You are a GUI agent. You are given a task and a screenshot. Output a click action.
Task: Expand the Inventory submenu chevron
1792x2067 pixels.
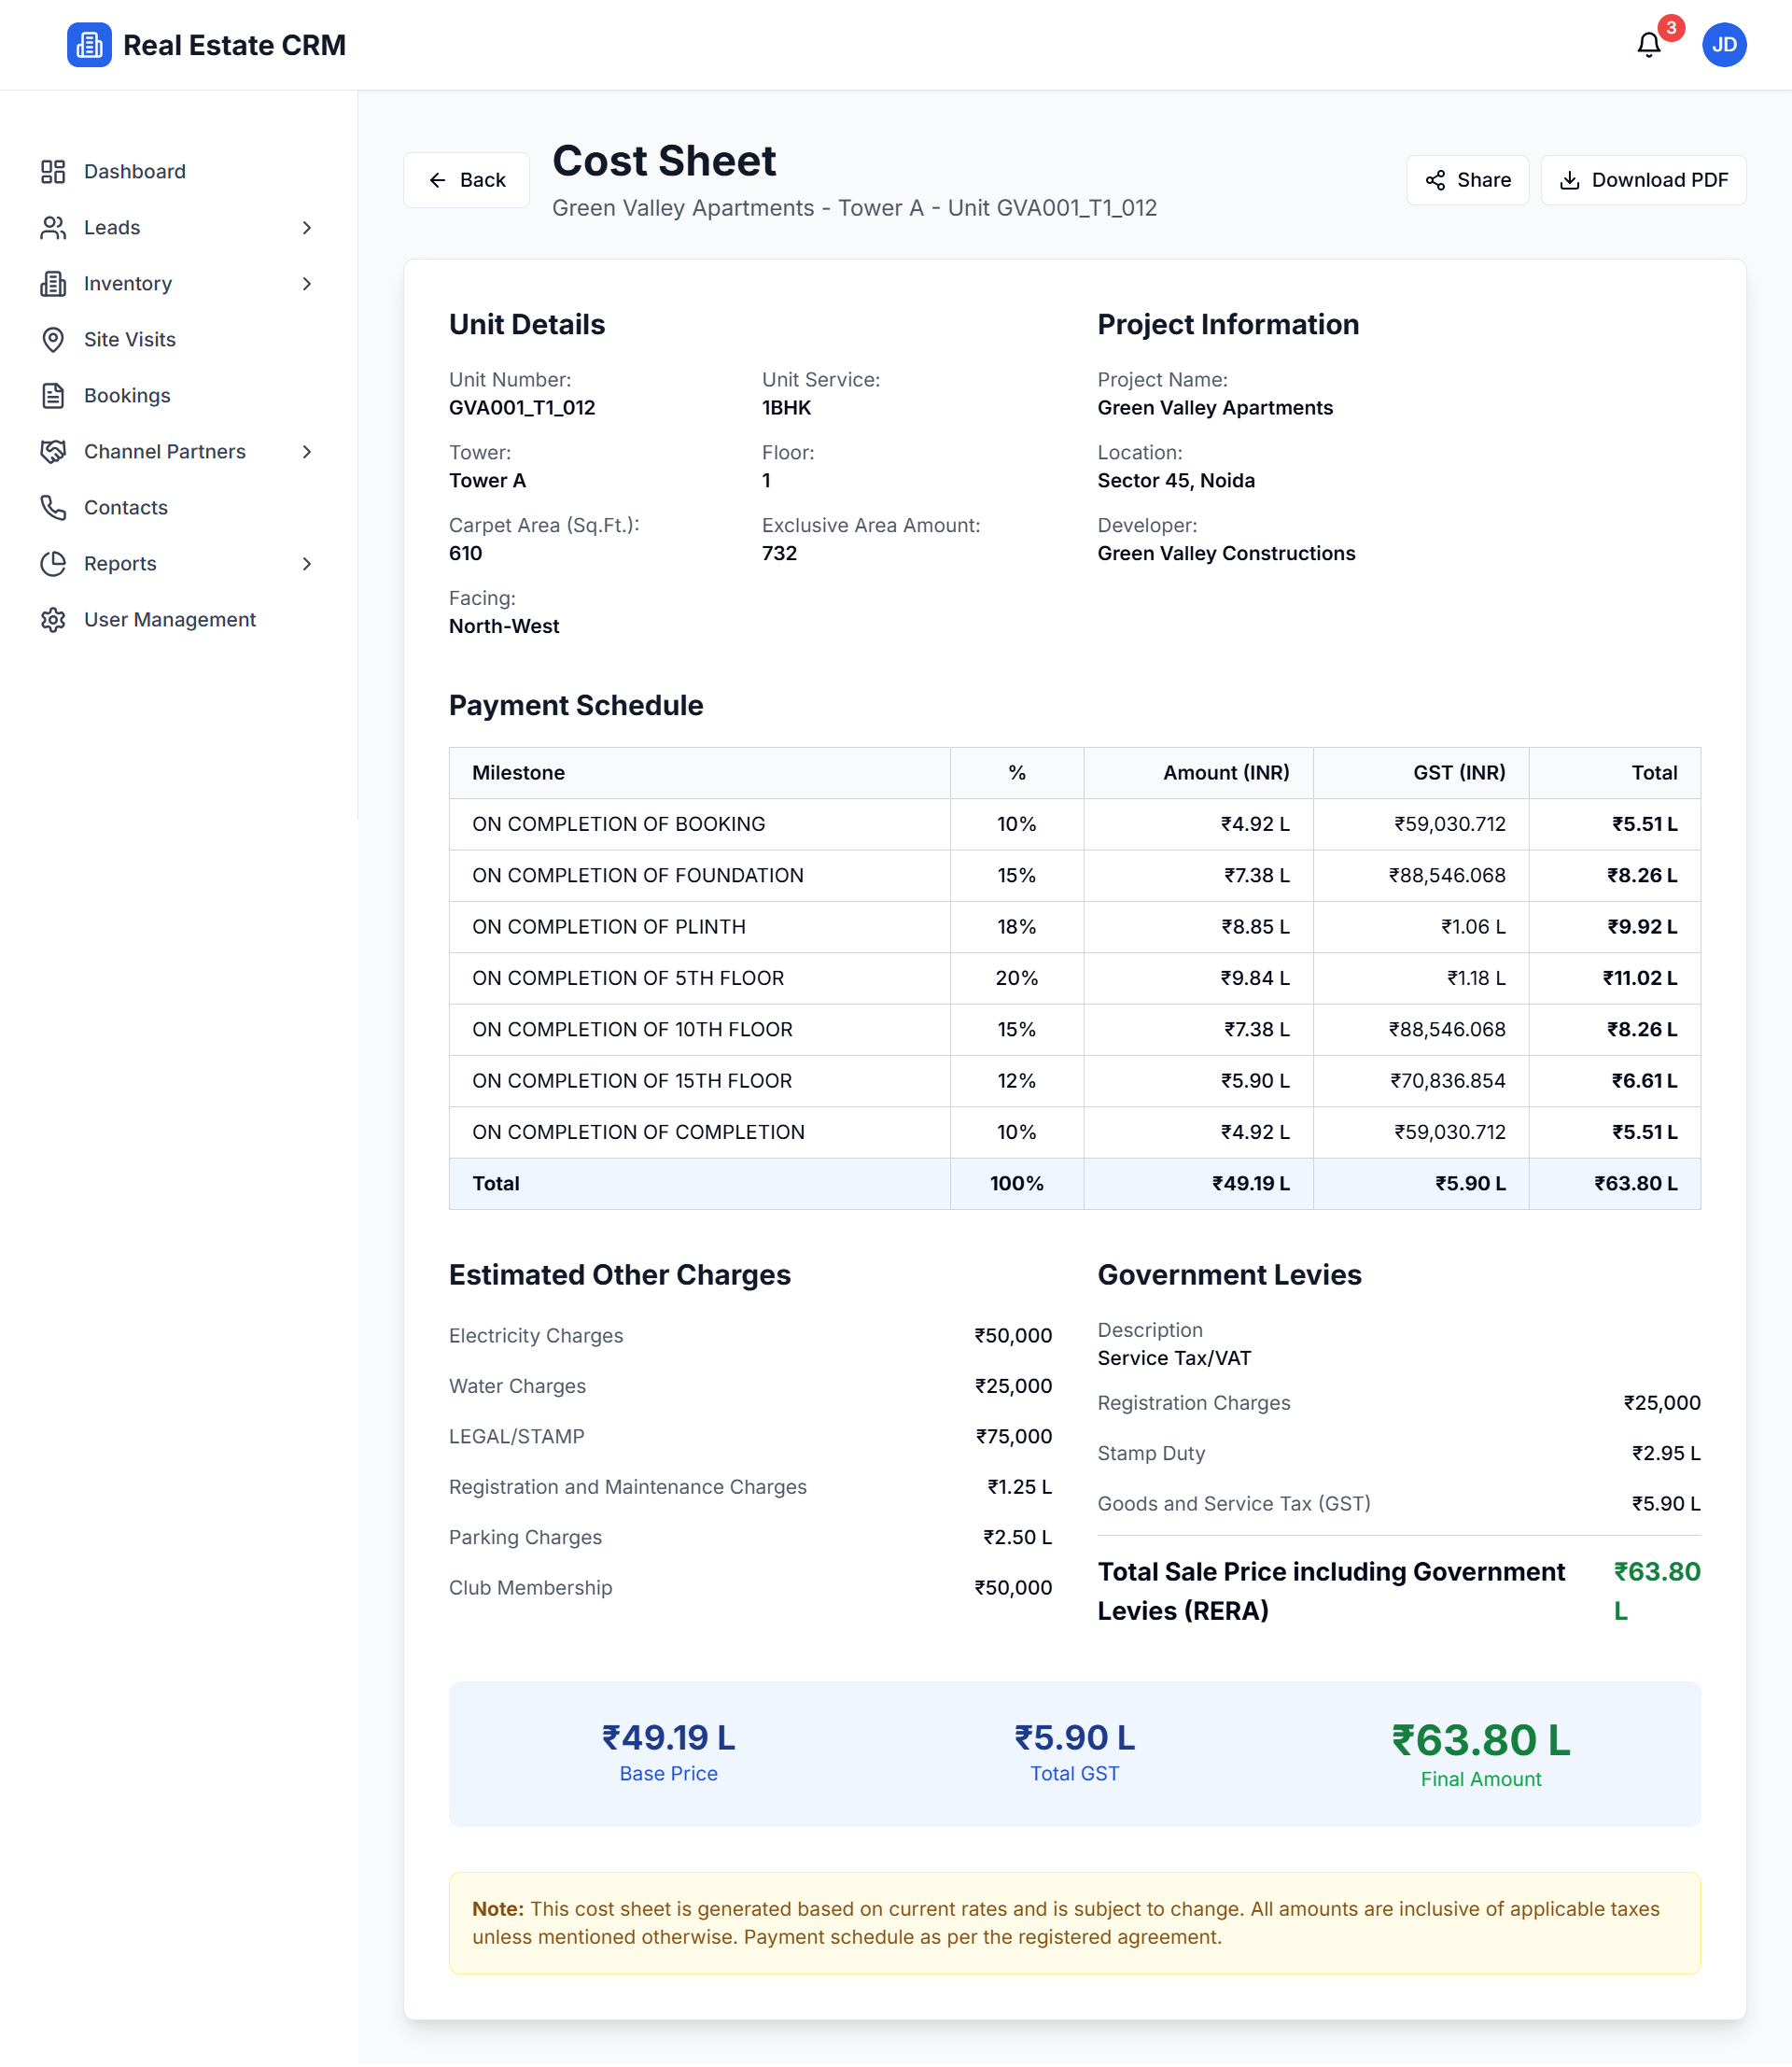307,283
